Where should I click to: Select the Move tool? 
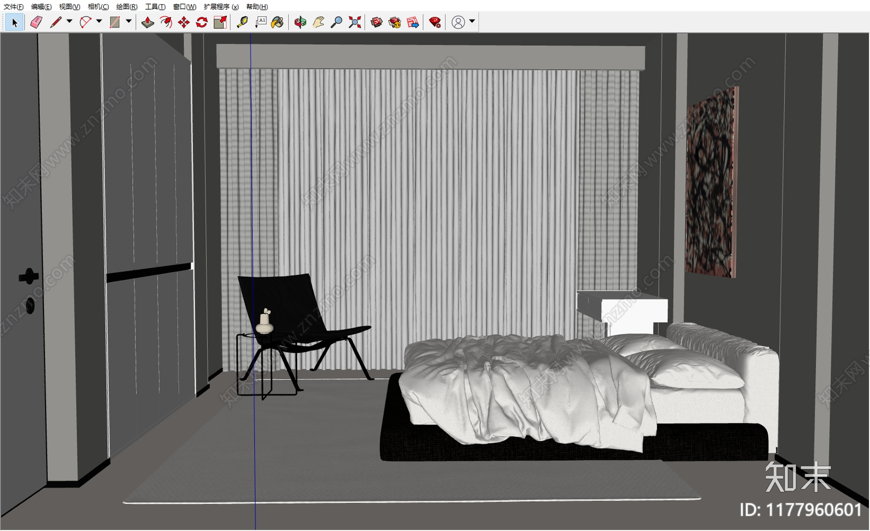[x=184, y=22]
